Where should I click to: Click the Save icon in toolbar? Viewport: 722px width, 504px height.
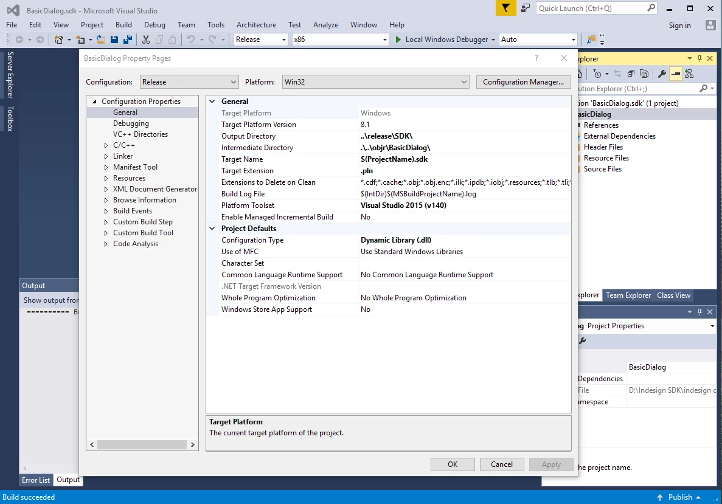click(x=114, y=40)
